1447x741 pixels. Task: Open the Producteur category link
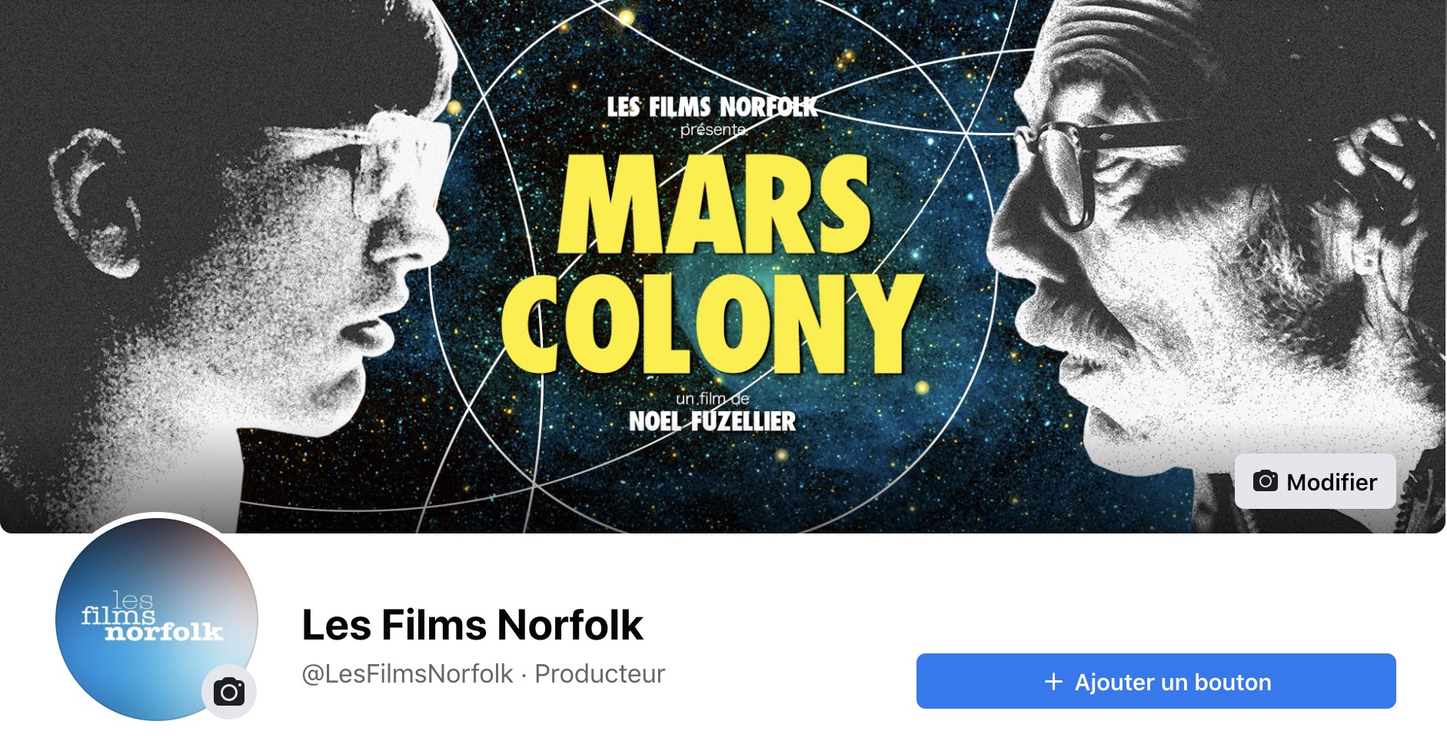coord(600,673)
